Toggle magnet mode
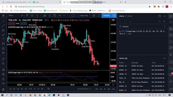The width and height of the screenshot is (173, 97). (3, 70)
